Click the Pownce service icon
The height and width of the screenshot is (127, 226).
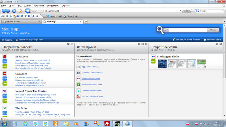coord(79,84)
